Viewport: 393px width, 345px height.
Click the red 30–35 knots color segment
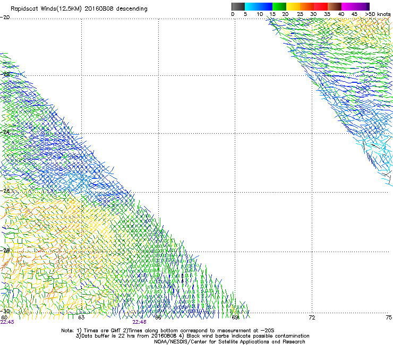coord(321,6)
